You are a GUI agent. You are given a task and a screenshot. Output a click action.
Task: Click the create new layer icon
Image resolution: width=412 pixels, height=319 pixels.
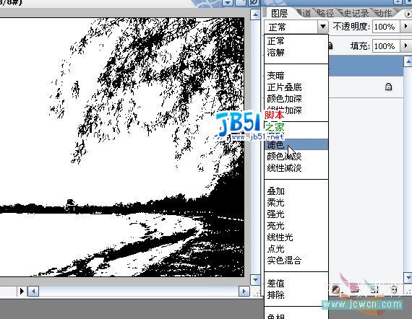click(x=374, y=289)
